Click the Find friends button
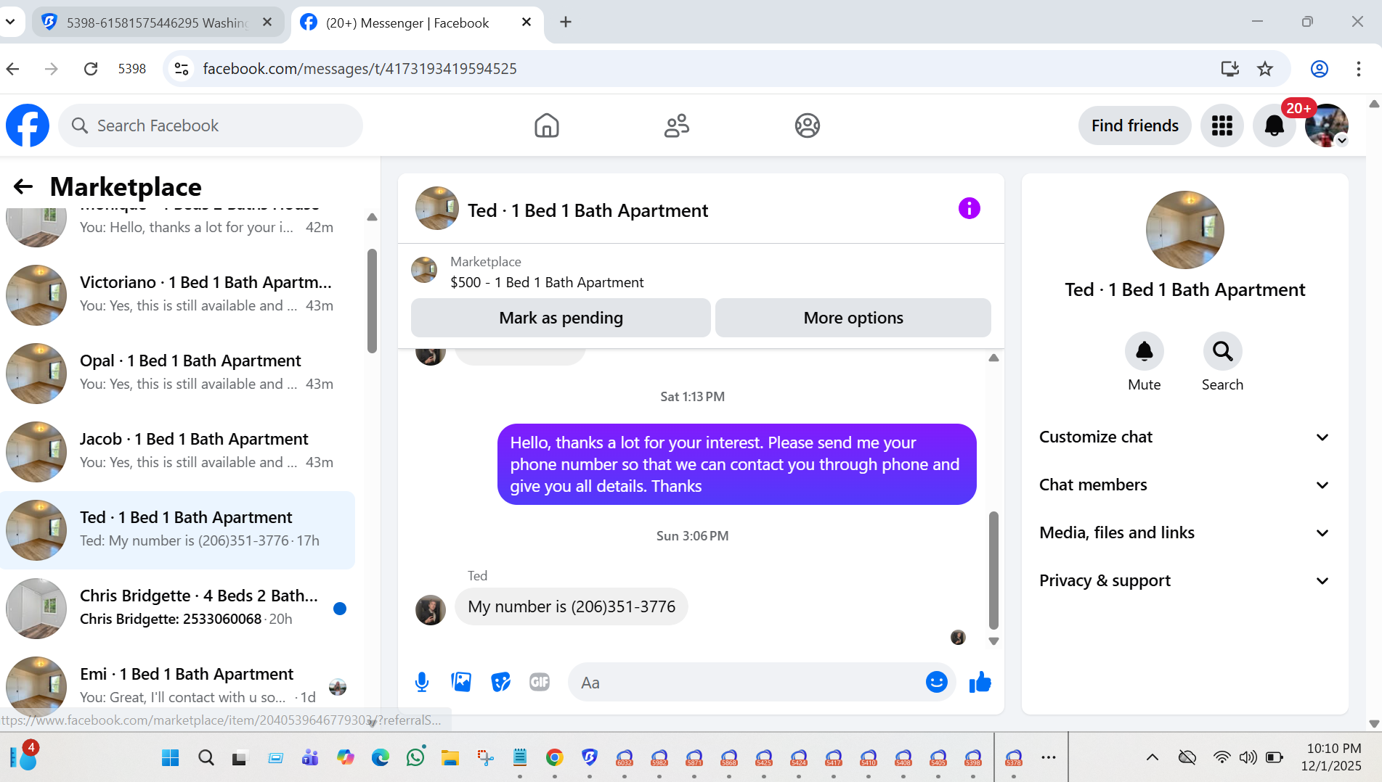This screenshot has height=782, width=1382. coord(1135,125)
